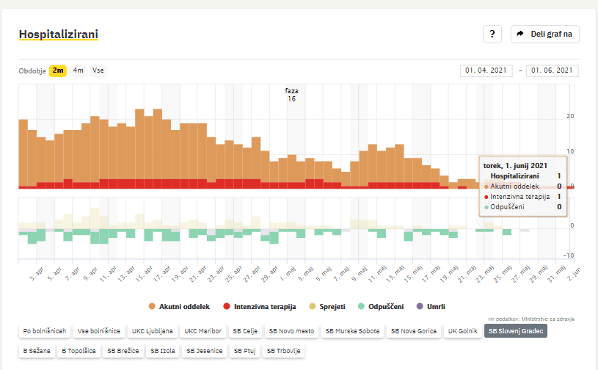Open the Hospitalizirani title link
This screenshot has height=370, width=598.
tap(58, 35)
